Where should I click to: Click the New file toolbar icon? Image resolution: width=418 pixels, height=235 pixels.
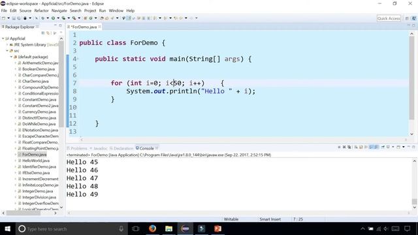3,18
